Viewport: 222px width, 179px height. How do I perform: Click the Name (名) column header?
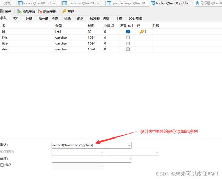[x=28, y=26]
